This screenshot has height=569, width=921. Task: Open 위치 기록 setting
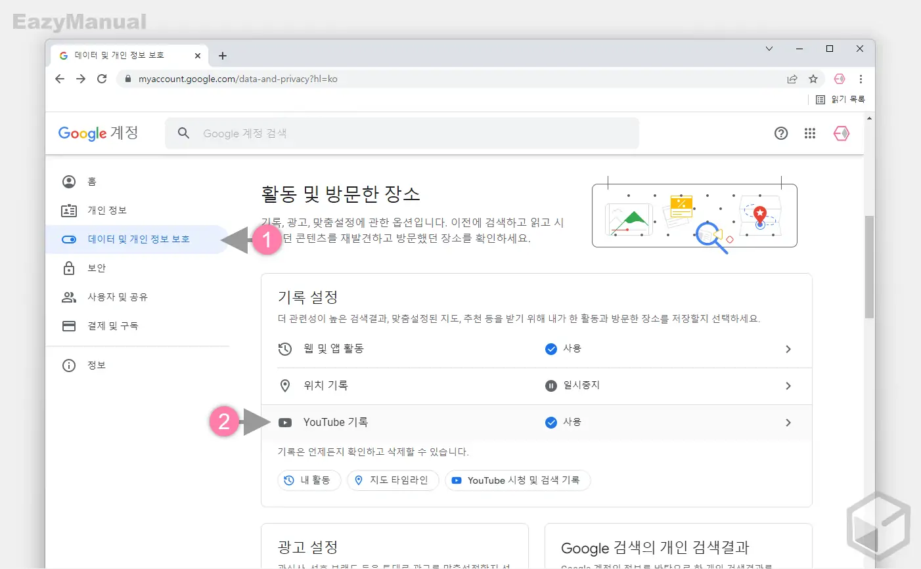(537, 386)
